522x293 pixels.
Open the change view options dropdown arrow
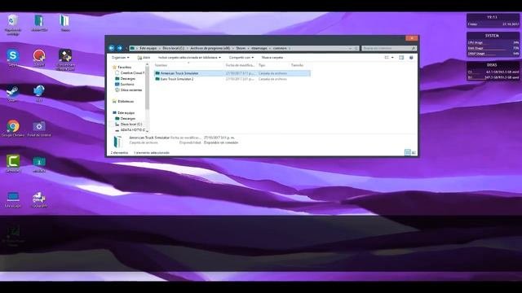click(392, 58)
